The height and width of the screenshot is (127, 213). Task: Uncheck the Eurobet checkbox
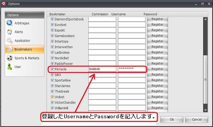(52, 25)
